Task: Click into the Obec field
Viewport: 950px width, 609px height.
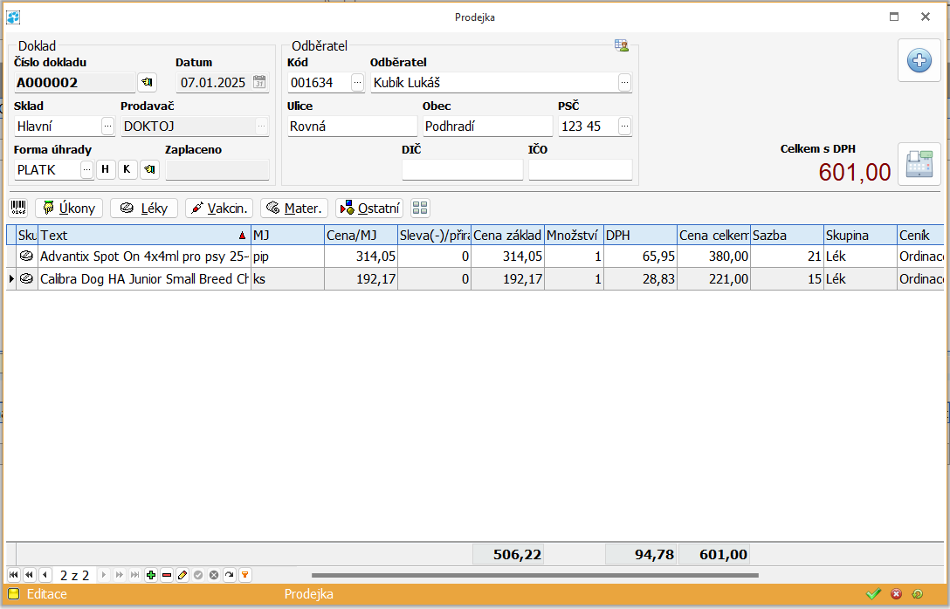Action: (488, 126)
